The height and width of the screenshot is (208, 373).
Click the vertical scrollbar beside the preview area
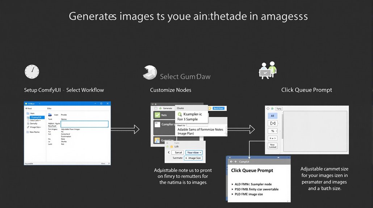click(282, 126)
